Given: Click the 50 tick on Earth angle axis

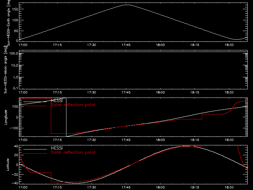Looking at the screenshot, I should coord(16,31).
